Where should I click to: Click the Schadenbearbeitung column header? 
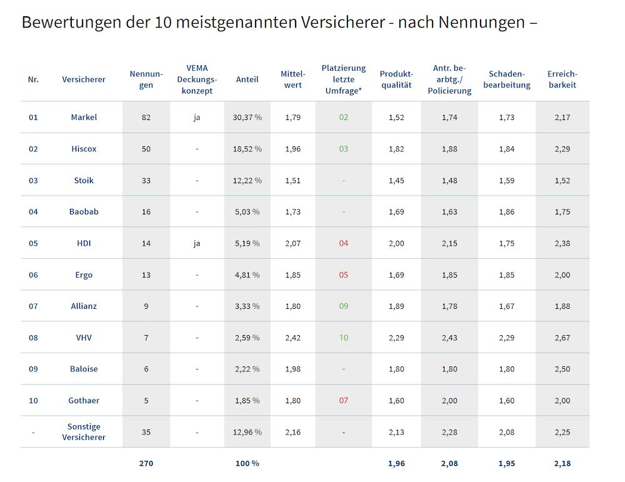pos(506,79)
